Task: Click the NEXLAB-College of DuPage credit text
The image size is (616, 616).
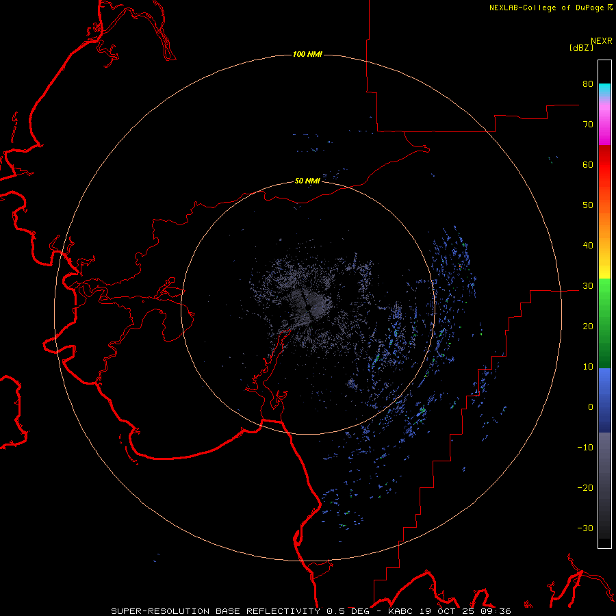Action: pos(546,8)
